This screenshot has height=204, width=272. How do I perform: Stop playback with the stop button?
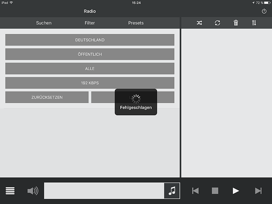[x=215, y=191]
